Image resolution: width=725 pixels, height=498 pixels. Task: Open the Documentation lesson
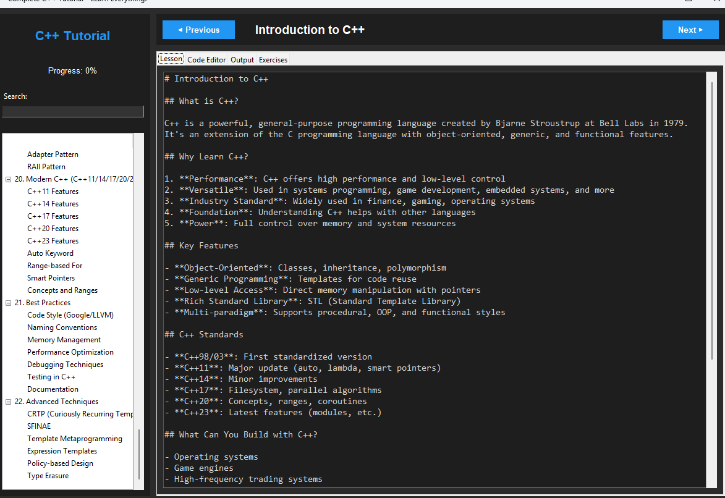tap(53, 389)
